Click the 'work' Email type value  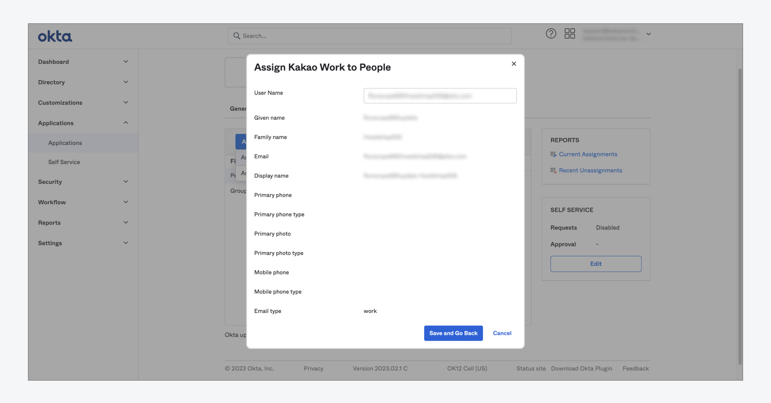[370, 311]
